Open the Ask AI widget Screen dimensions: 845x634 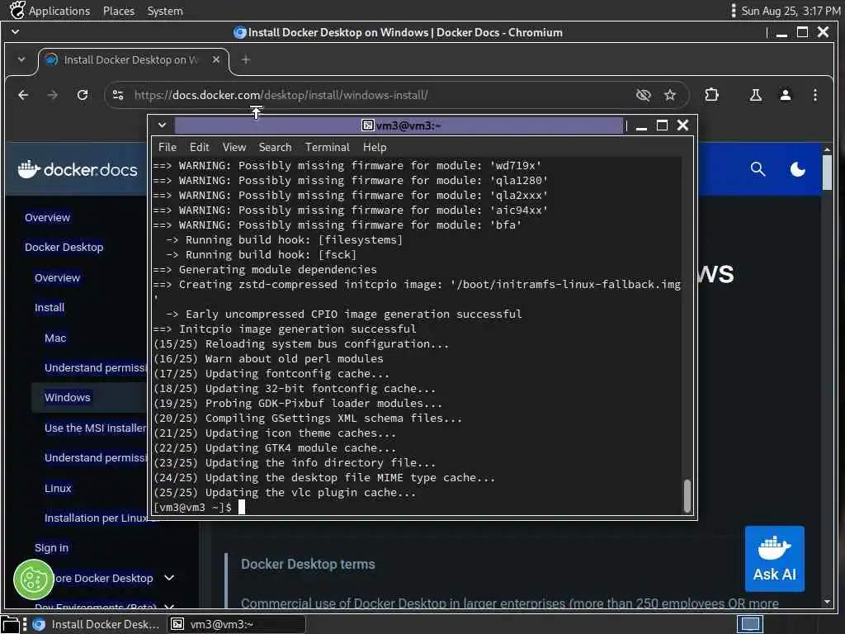coord(774,559)
